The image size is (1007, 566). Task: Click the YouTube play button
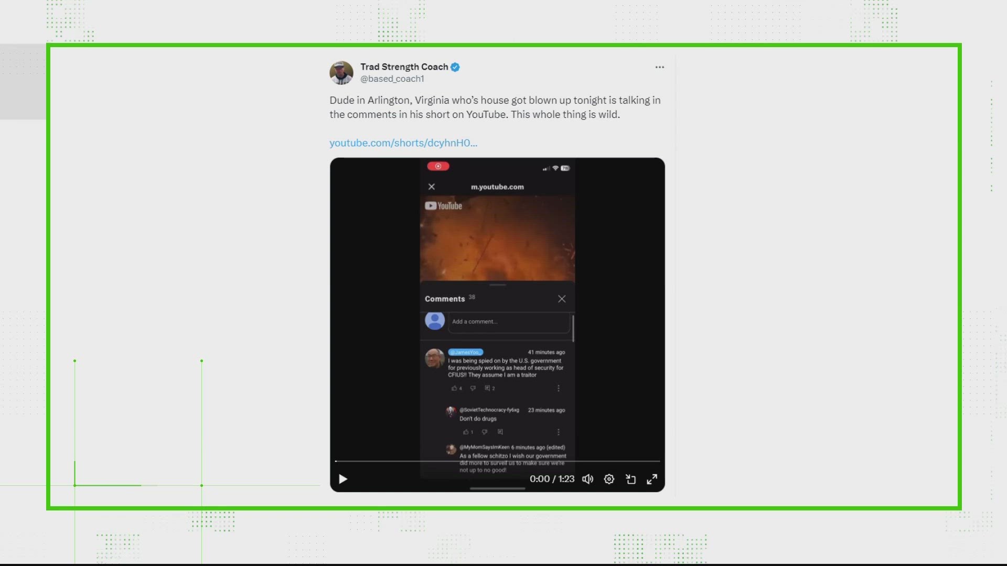pos(343,478)
